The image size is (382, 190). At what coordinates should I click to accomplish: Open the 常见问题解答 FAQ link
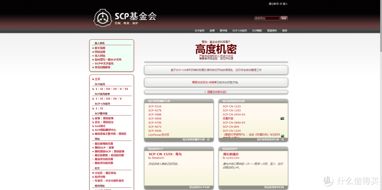(103, 67)
